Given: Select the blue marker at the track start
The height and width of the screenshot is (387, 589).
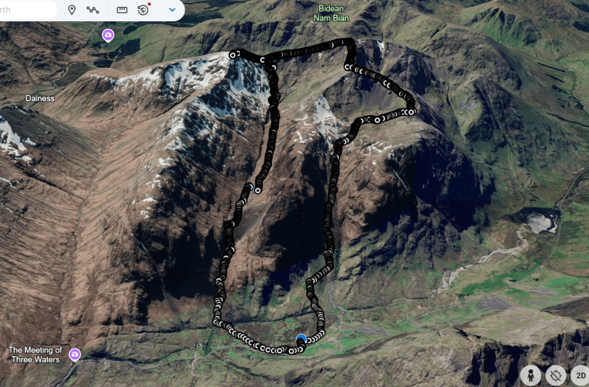Looking at the screenshot, I should coord(301,339).
